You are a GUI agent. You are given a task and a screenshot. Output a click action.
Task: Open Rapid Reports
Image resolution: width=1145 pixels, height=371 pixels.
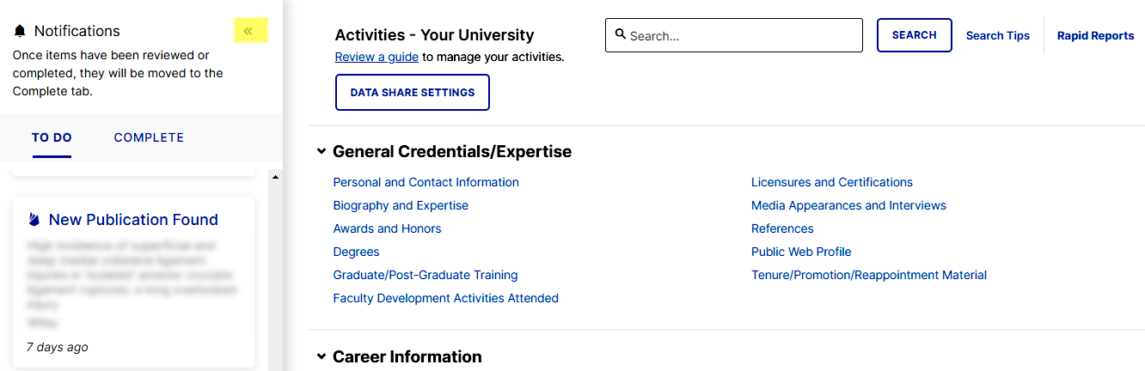pos(1096,36)
